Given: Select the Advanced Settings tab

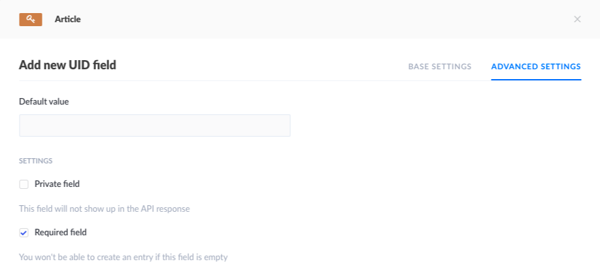Looking at the screenshot, I should coord(535,67).
